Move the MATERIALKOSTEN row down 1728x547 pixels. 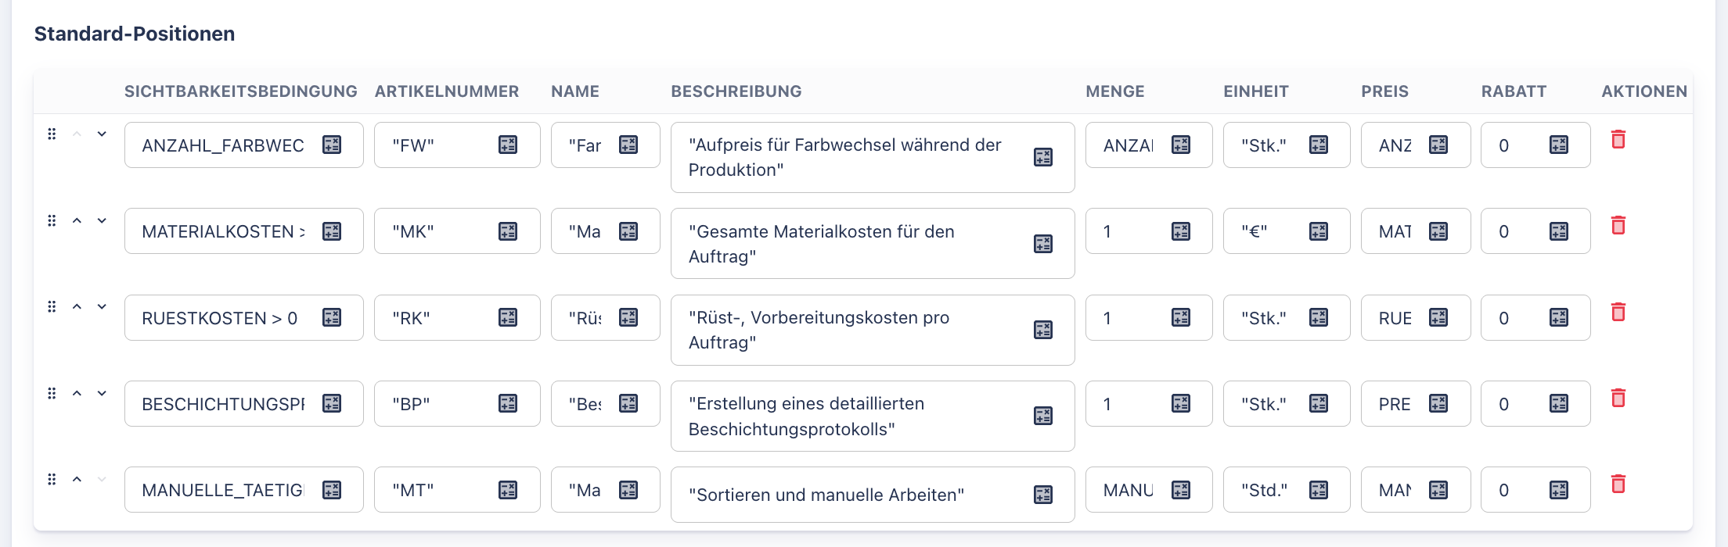pos(102,220)
